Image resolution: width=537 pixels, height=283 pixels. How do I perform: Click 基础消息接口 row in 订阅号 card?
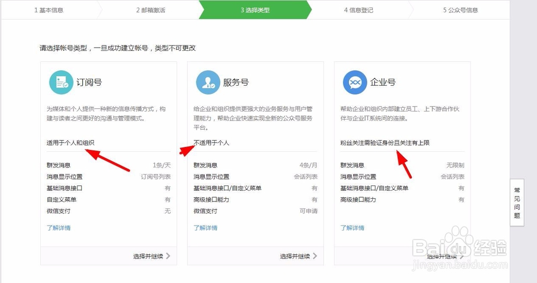click(108, 188)
